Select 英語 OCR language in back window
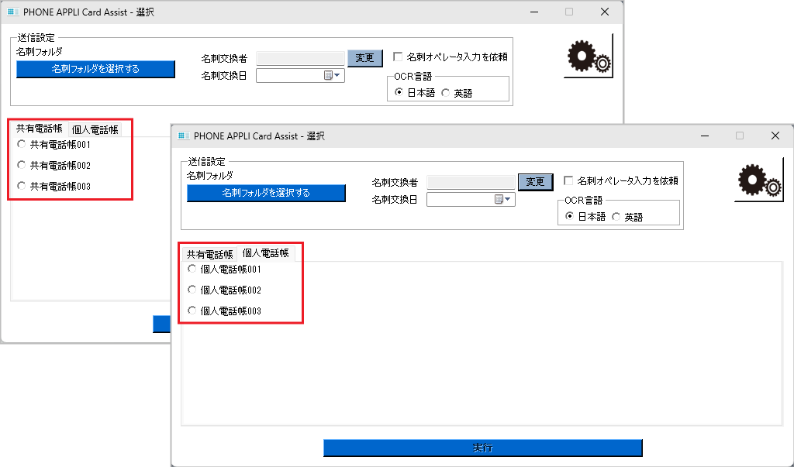 click(x=446, y=93)
